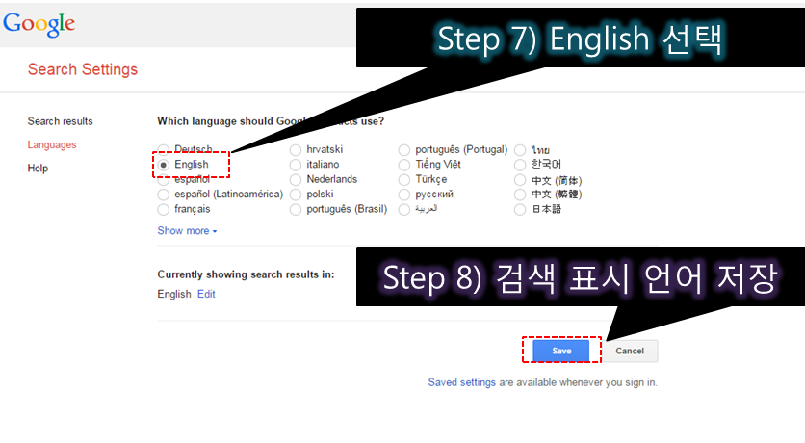Select Türkçe radio button
The image size is (805, 443).
tap(404, 180)
